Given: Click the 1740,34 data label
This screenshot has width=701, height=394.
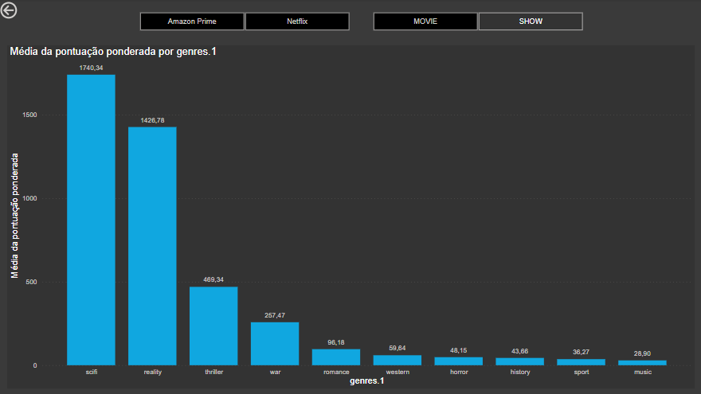Looking at the screenshot, I should point(91,68).
